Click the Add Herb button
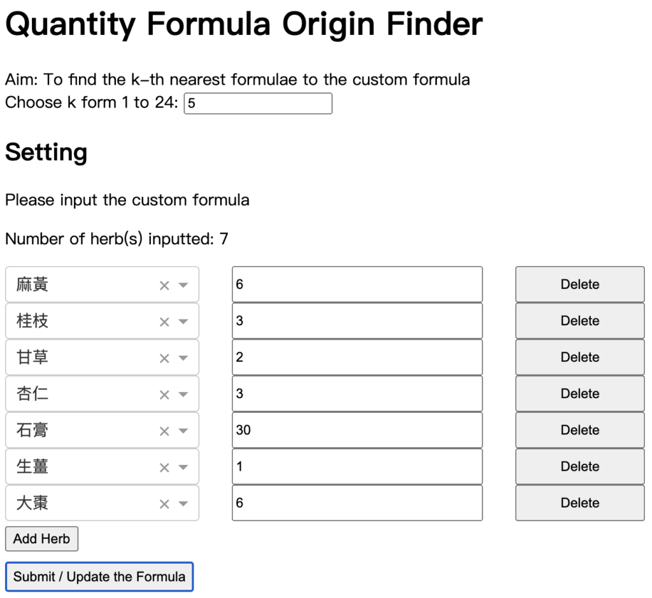This screenshot has width=652, height=598. [41, 539]
